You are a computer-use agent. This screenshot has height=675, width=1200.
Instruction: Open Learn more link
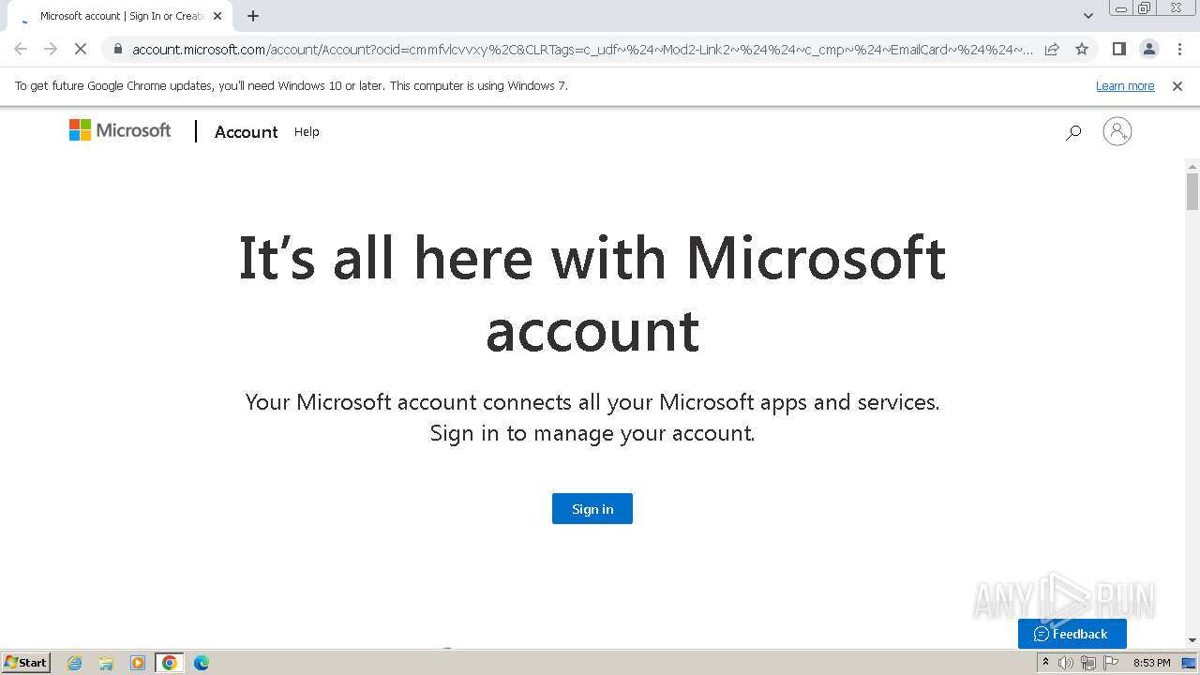pos(1125,85)
